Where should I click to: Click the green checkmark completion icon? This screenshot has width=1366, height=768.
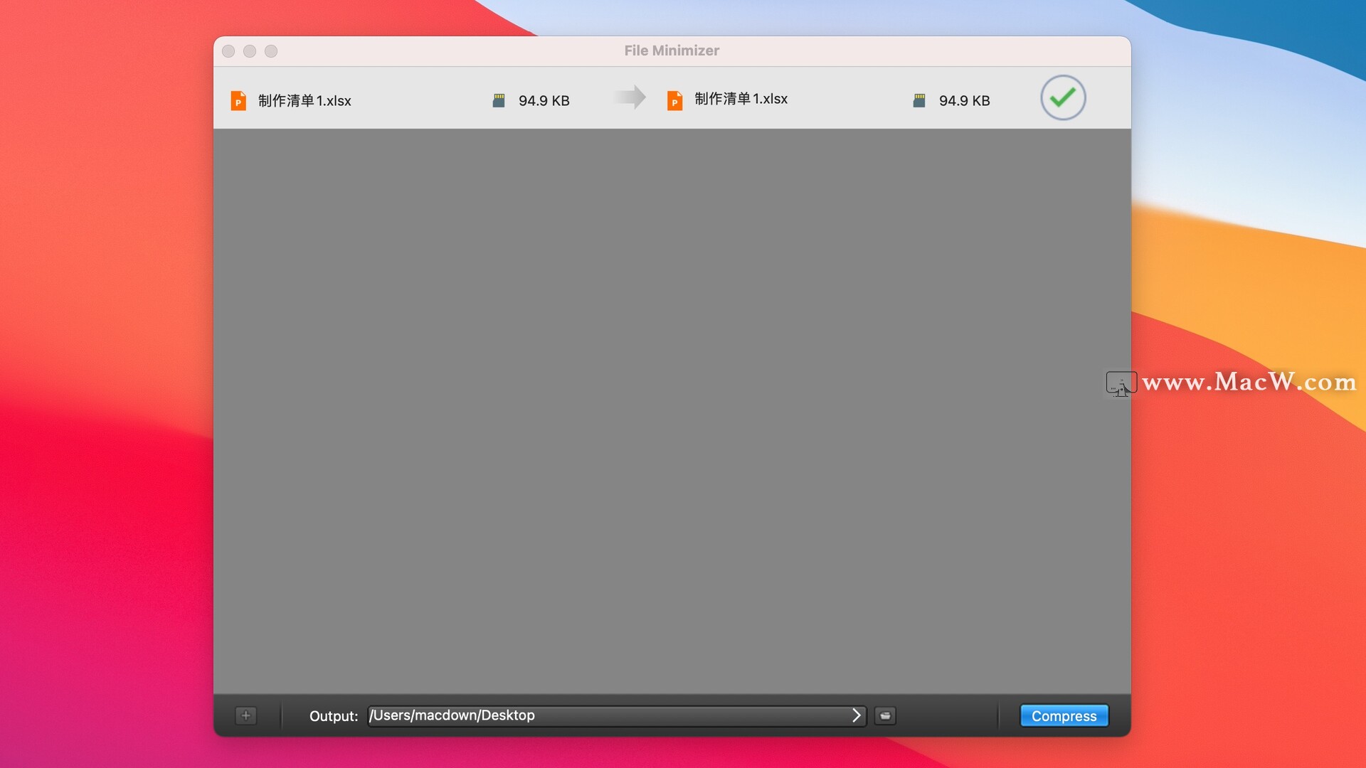[x=1063, y=97]
